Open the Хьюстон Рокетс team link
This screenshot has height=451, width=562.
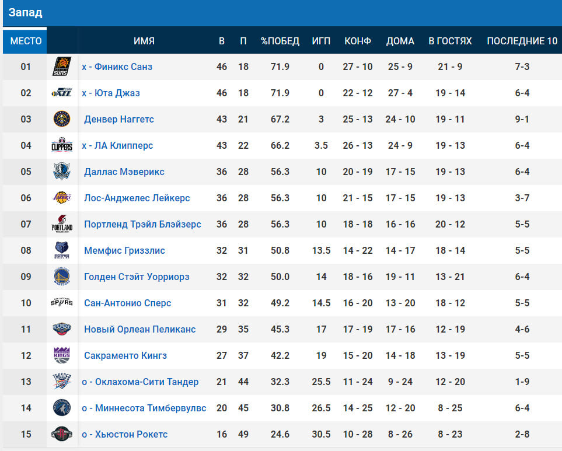pyautogui.click(x=125, y=434)
